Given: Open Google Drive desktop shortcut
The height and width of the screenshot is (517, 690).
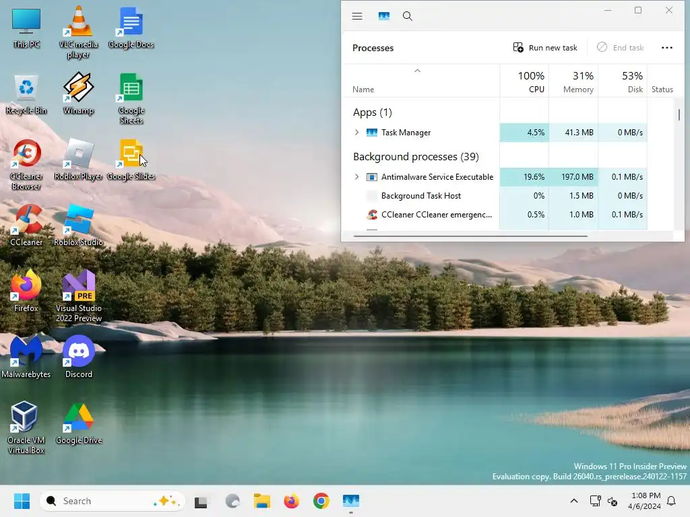Looking at the screenshot, I should (78, 424).
